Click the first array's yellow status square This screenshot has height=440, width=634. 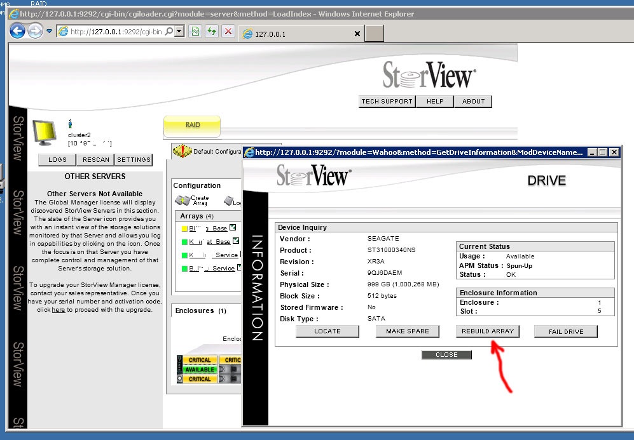point(184,229)
